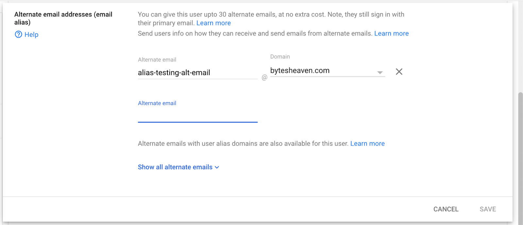Screen dimensions: 523x225
Task: Click the empty Alternate email input field
Action: point(198,115)
